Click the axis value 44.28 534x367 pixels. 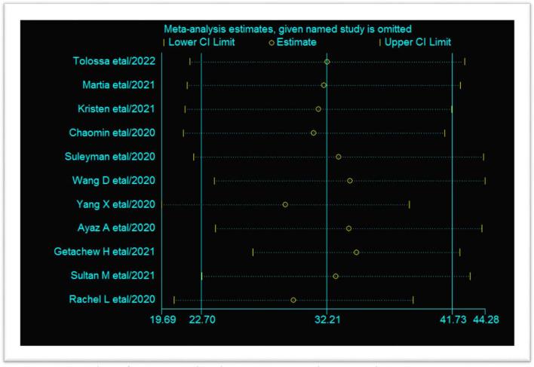pyautogui.click(x=486, y=320)
